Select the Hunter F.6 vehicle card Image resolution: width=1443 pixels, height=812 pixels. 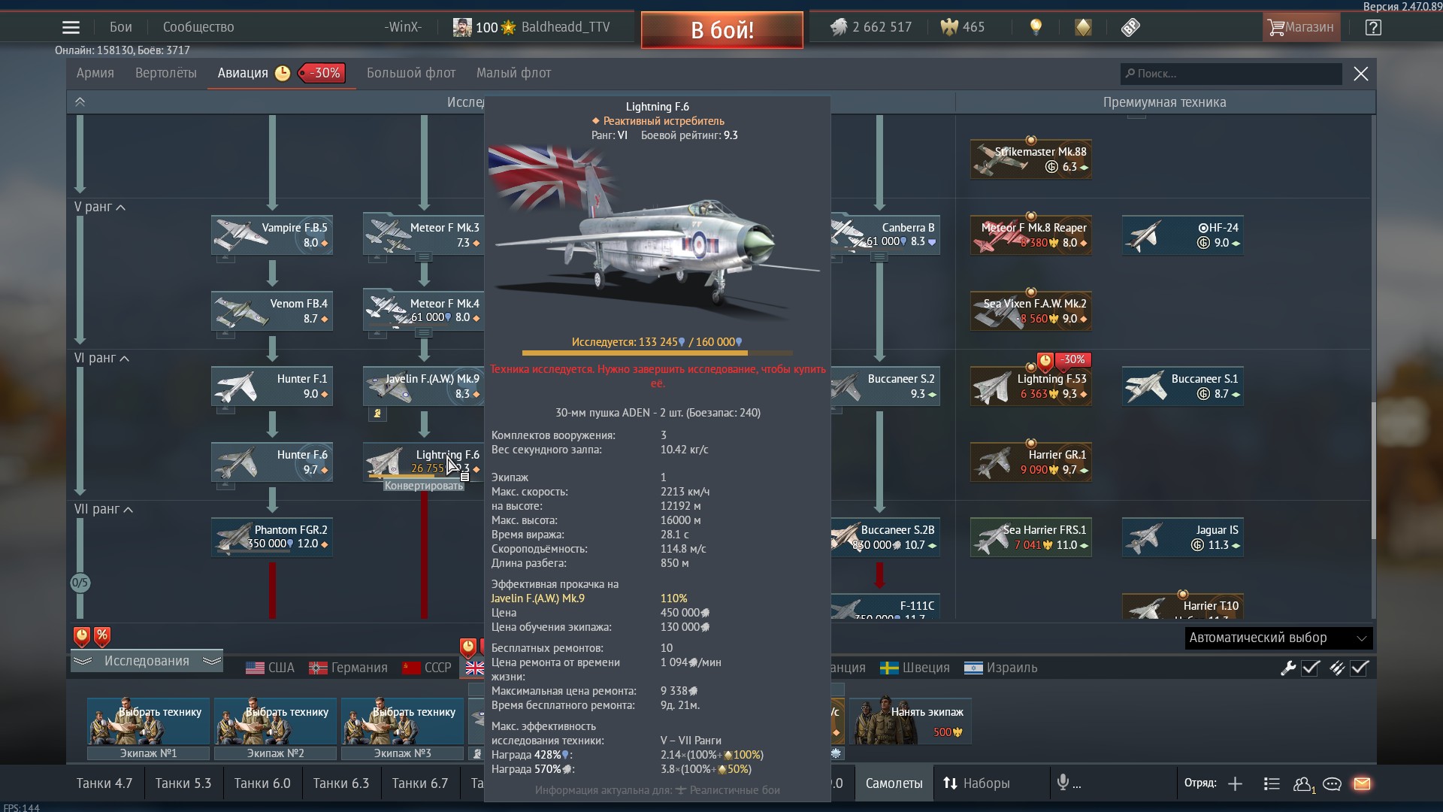pyautogui.click(x=272, y=462)
